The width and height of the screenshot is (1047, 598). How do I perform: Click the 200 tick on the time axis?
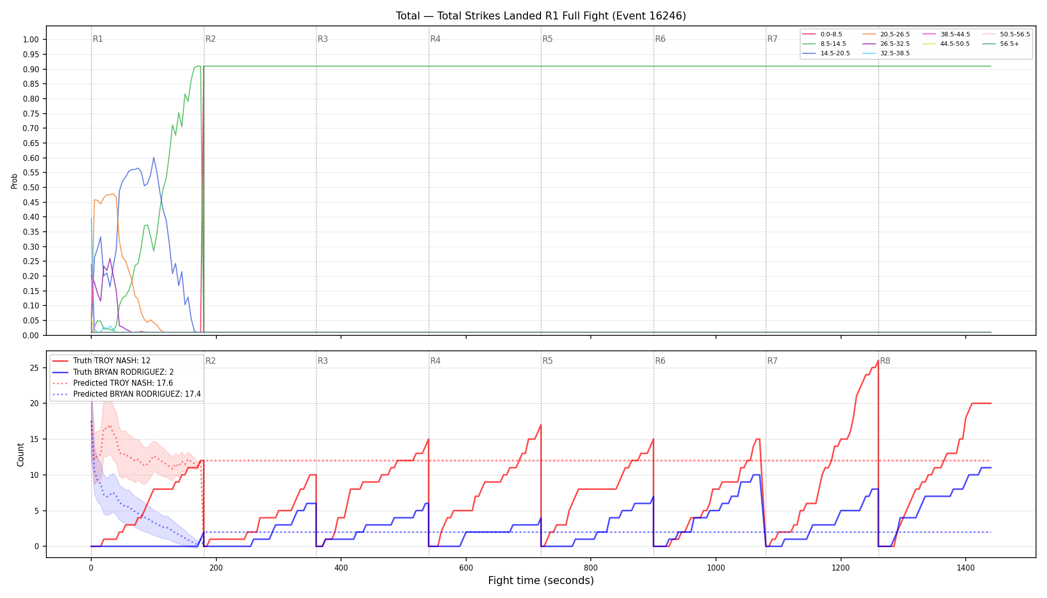point(216,567)
